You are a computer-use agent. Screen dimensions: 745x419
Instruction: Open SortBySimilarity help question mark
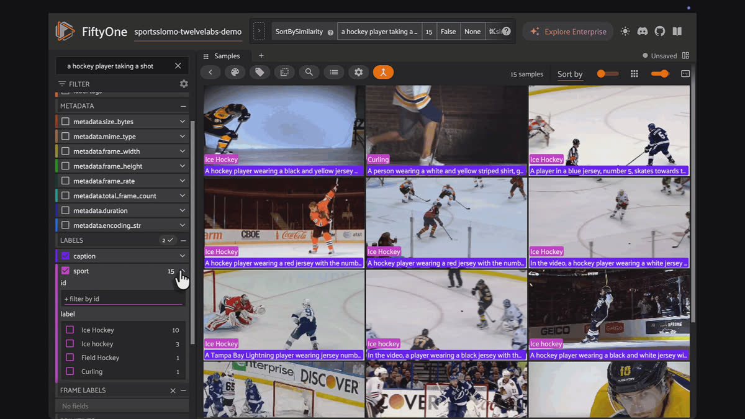pos(330,32)
